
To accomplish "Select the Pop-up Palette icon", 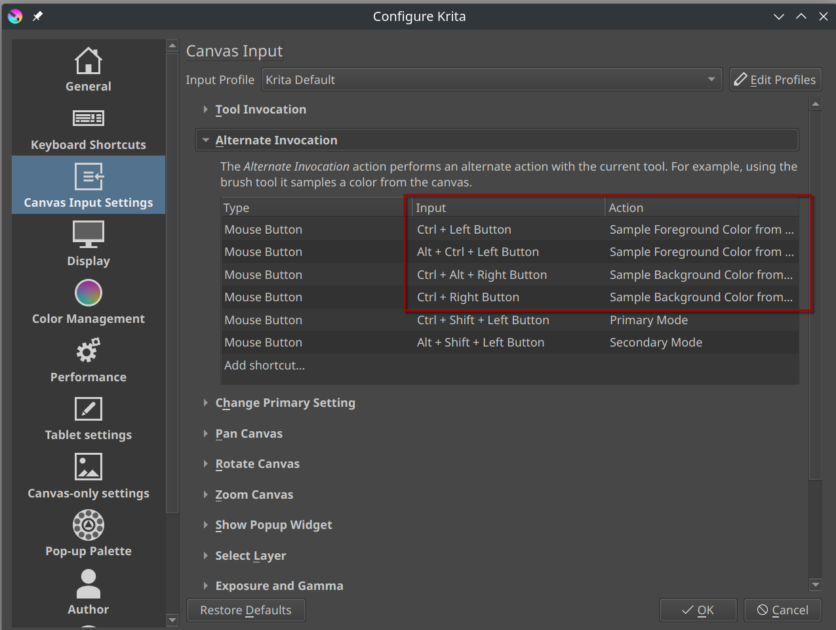I will tap(89, 525).
